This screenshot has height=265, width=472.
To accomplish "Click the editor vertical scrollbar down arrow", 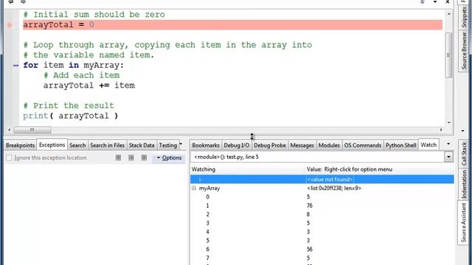I will [x=449, y=123].
